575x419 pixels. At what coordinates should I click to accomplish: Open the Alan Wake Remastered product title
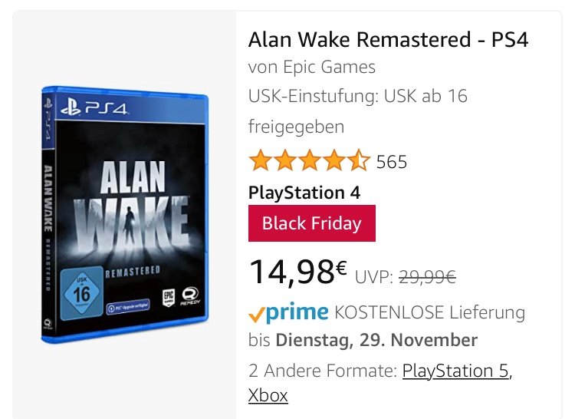388,40
